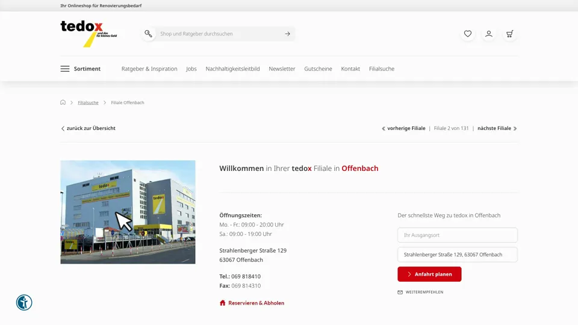Go to vorherige Filiale
This screenshot has width=578, height=325.
pyautogui.click(x=406, y=128)
